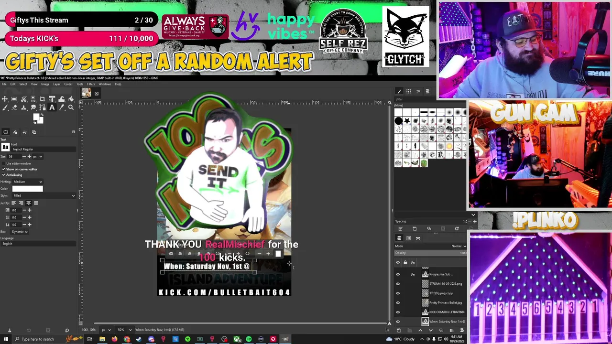The width and height of the screenshot is (612, 344).
Task: Select the Scissors Select tool
Action: pyautogui.click(x=23, y=99)
